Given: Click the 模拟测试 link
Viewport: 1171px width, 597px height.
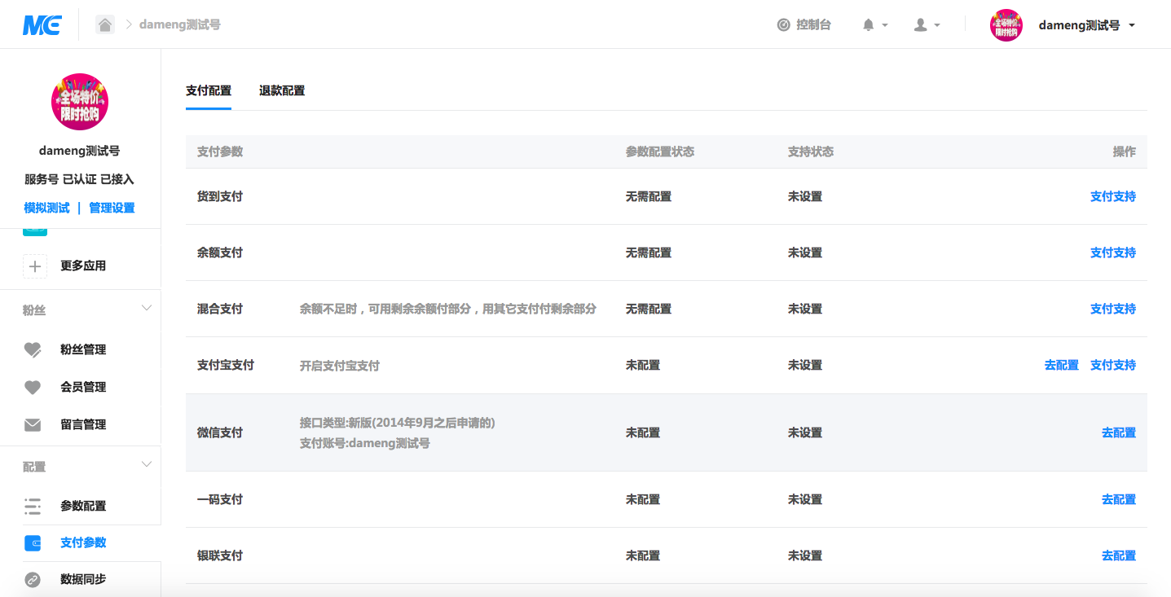Looking at the screenshot, I should click(x=46, y=208).
